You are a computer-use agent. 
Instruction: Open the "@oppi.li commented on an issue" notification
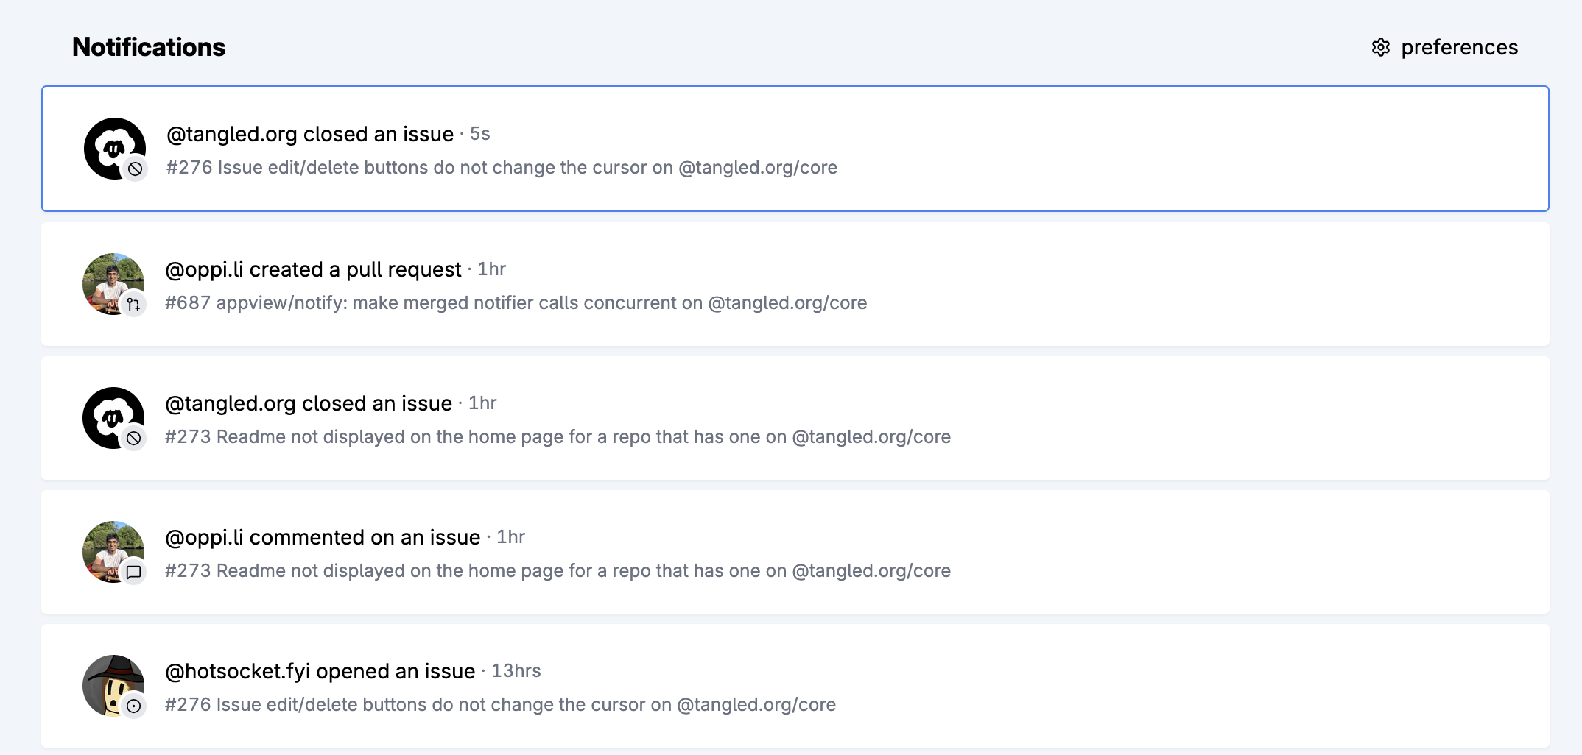(322, 538)
